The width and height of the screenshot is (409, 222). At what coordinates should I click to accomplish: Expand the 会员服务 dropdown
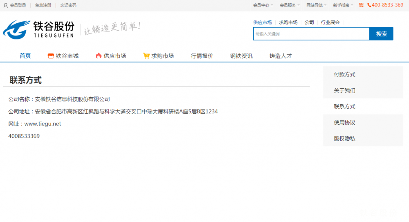[x=290, y=5]
